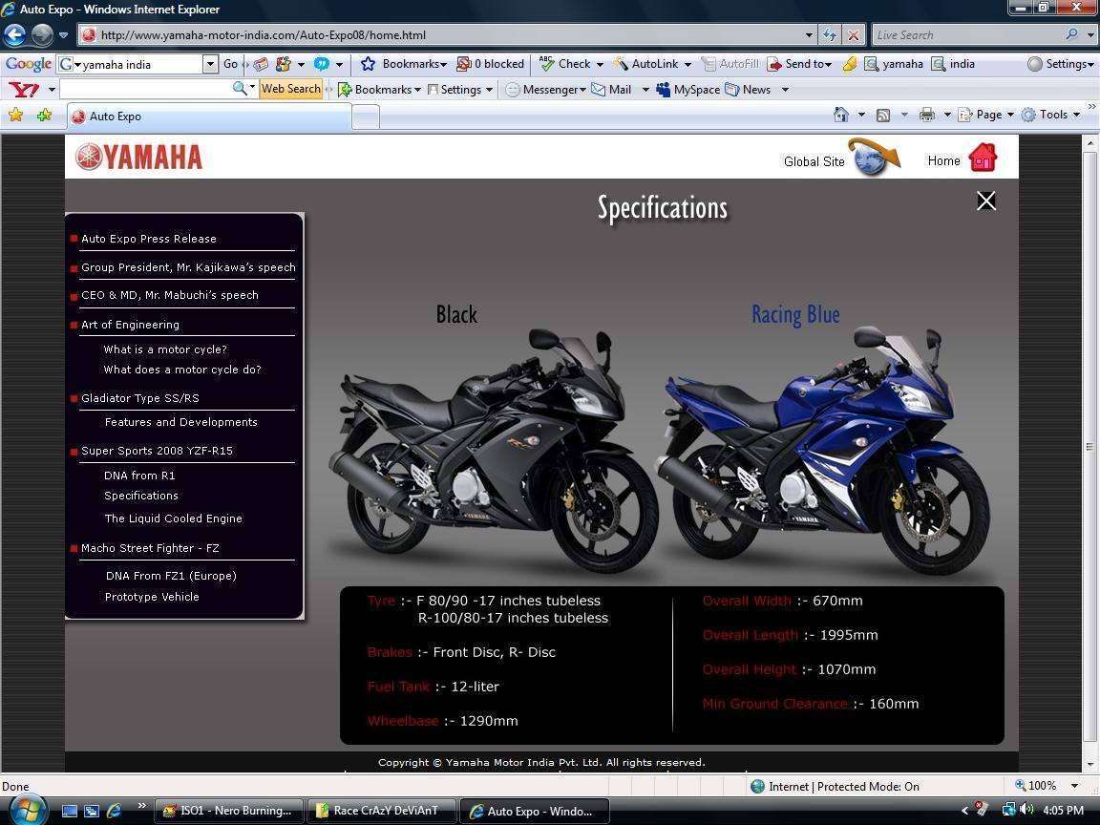This screenshot has height=825, width=1100.
Task: Open the Favorites Center star
Action: point(15,115)
